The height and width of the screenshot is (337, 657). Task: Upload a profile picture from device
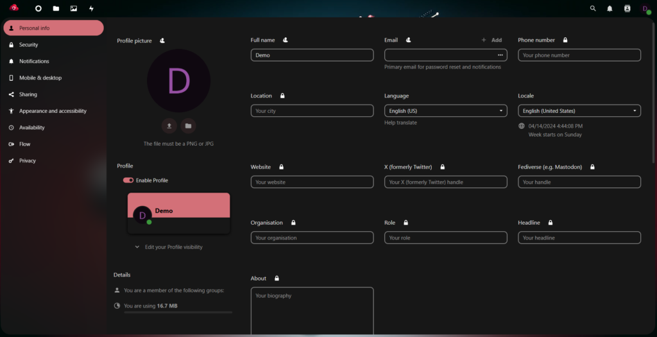(x=169, y=126)
